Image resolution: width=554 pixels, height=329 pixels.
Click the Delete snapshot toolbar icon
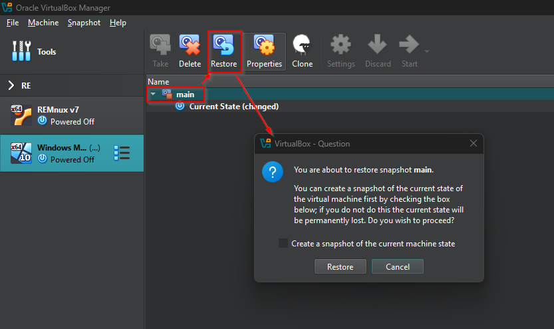click(190, 45)
